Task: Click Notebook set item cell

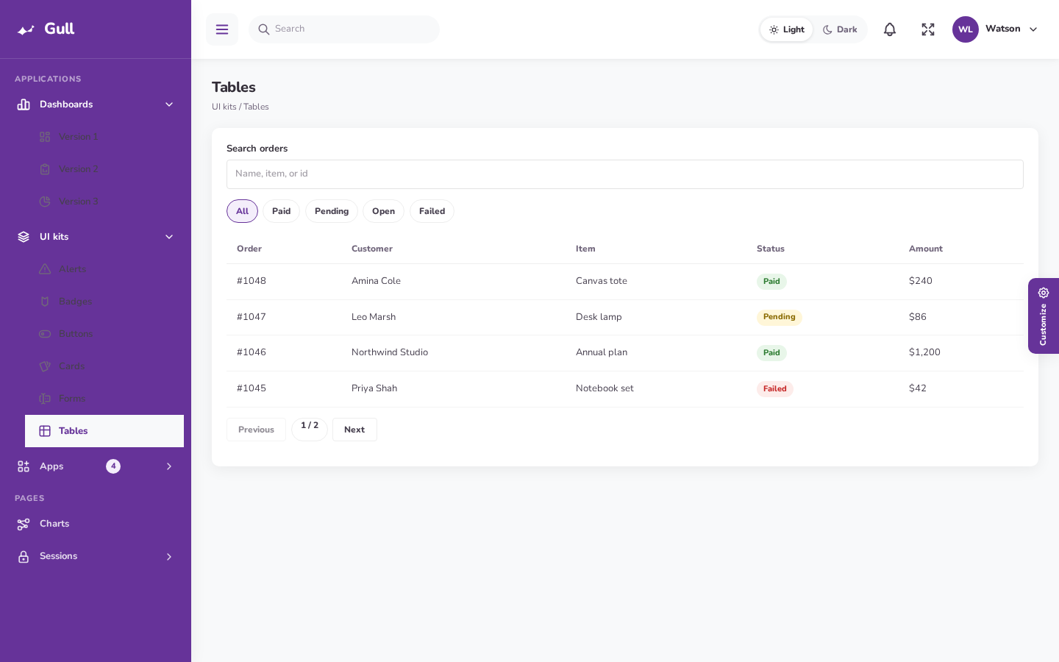Action: [605, 388]
